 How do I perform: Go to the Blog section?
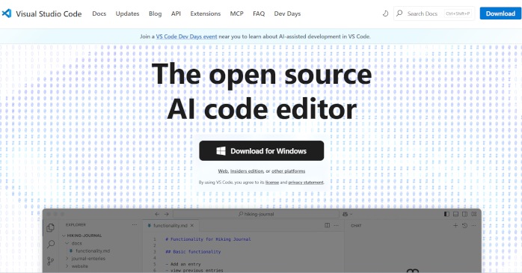pos(155,13)
